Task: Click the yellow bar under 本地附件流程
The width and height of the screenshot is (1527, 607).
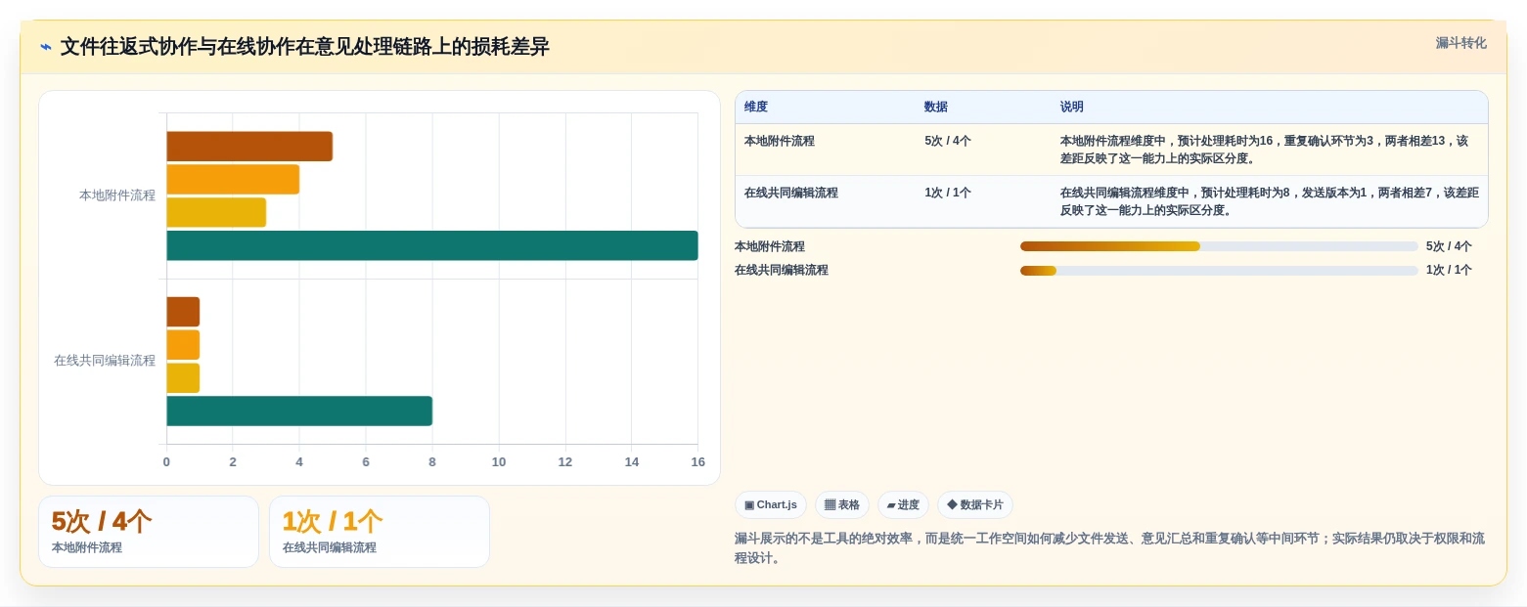Action: coord(216,212)
